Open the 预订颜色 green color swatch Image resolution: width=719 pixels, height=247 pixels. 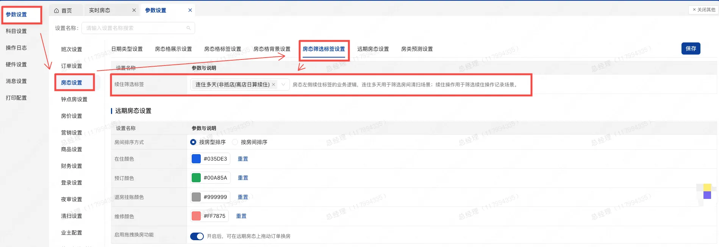[x=196, y=178]
